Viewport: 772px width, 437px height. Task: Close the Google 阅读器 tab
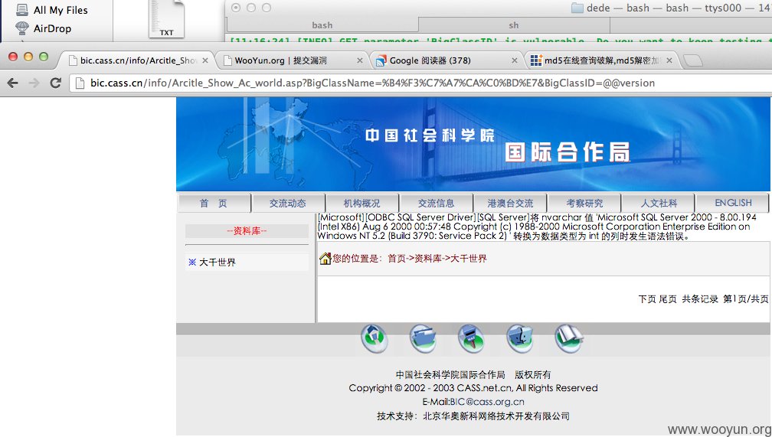515,60
